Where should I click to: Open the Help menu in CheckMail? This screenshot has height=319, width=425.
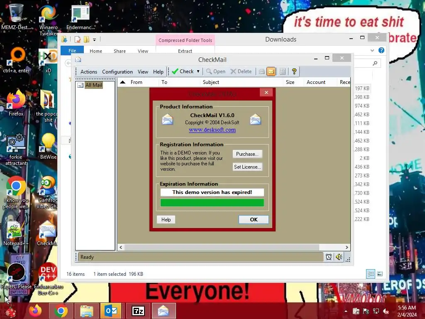(158, 72)
